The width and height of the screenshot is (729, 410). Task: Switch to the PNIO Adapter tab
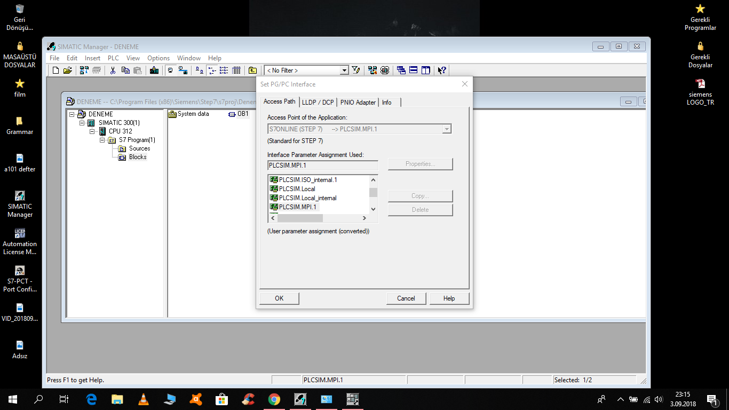pos(358,102)
